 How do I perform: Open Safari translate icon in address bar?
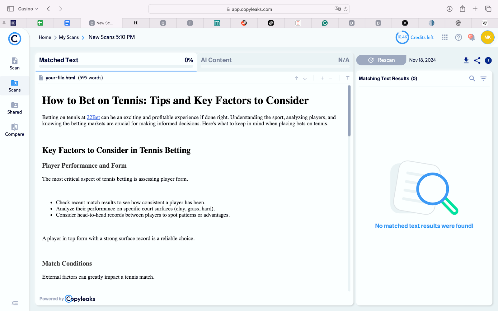pos(338,9)
